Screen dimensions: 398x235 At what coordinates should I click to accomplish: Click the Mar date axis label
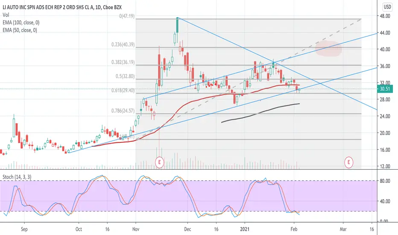click(x=343, y=229)
